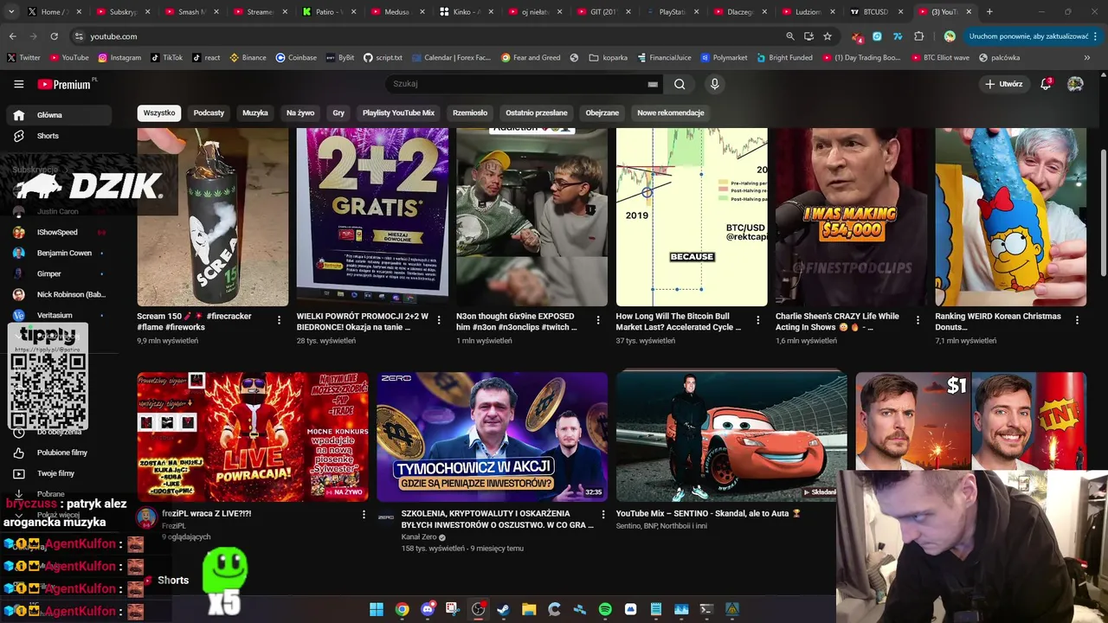
Task: Open options menu for Charlie Sheen video
Action: [x=918, y=320]
